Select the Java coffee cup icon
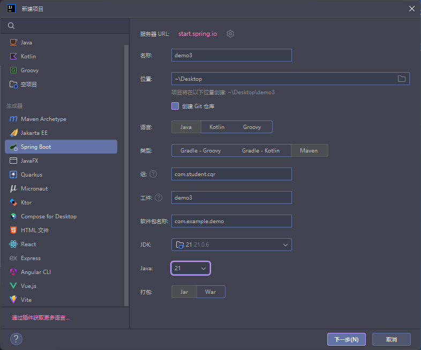Viewport: 421px width, 350px height. (13, 42)
